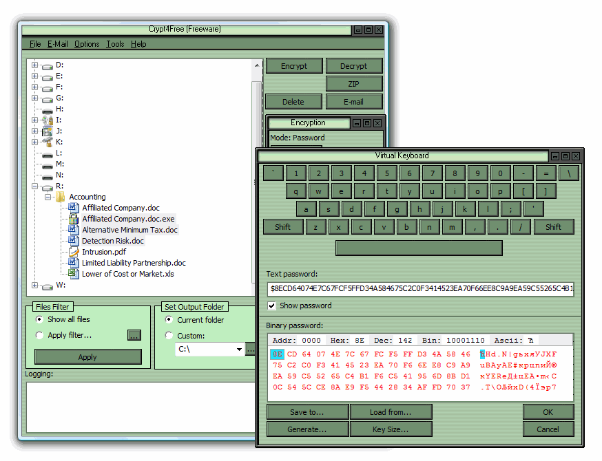Click the Limited Liability Partnership.doc icon
602x461 pixels.
tap(73, 262)
